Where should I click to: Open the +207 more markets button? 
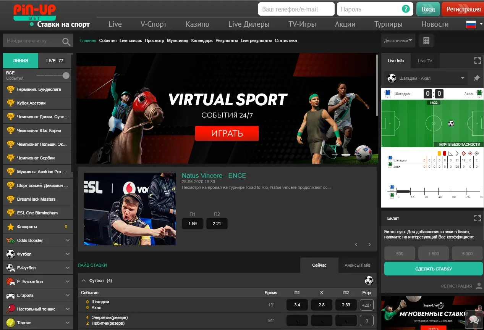pos(367,305)
